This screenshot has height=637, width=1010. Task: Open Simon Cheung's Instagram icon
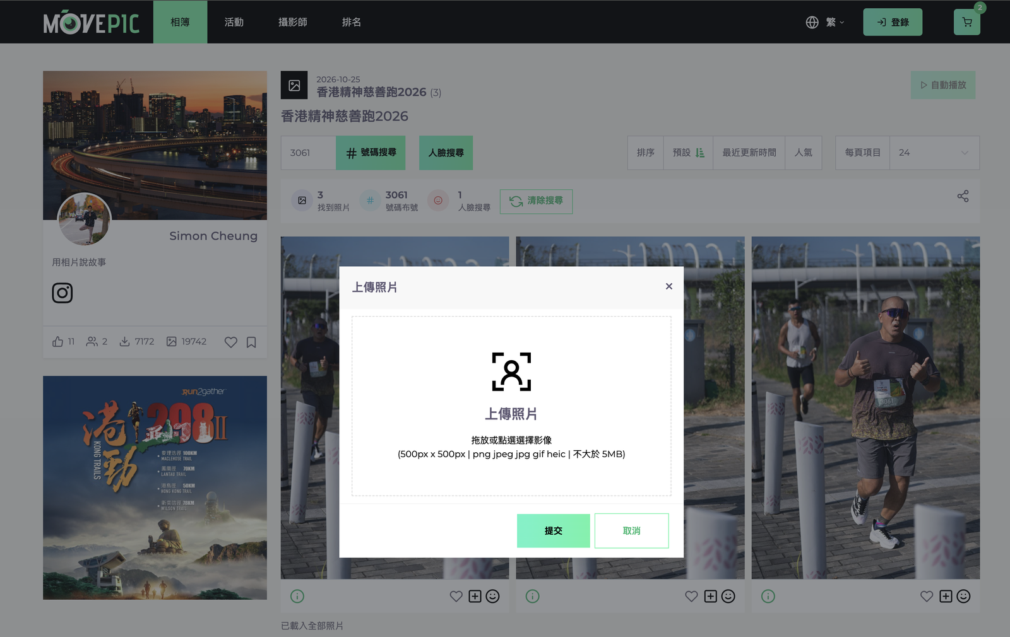click(62, 293)
